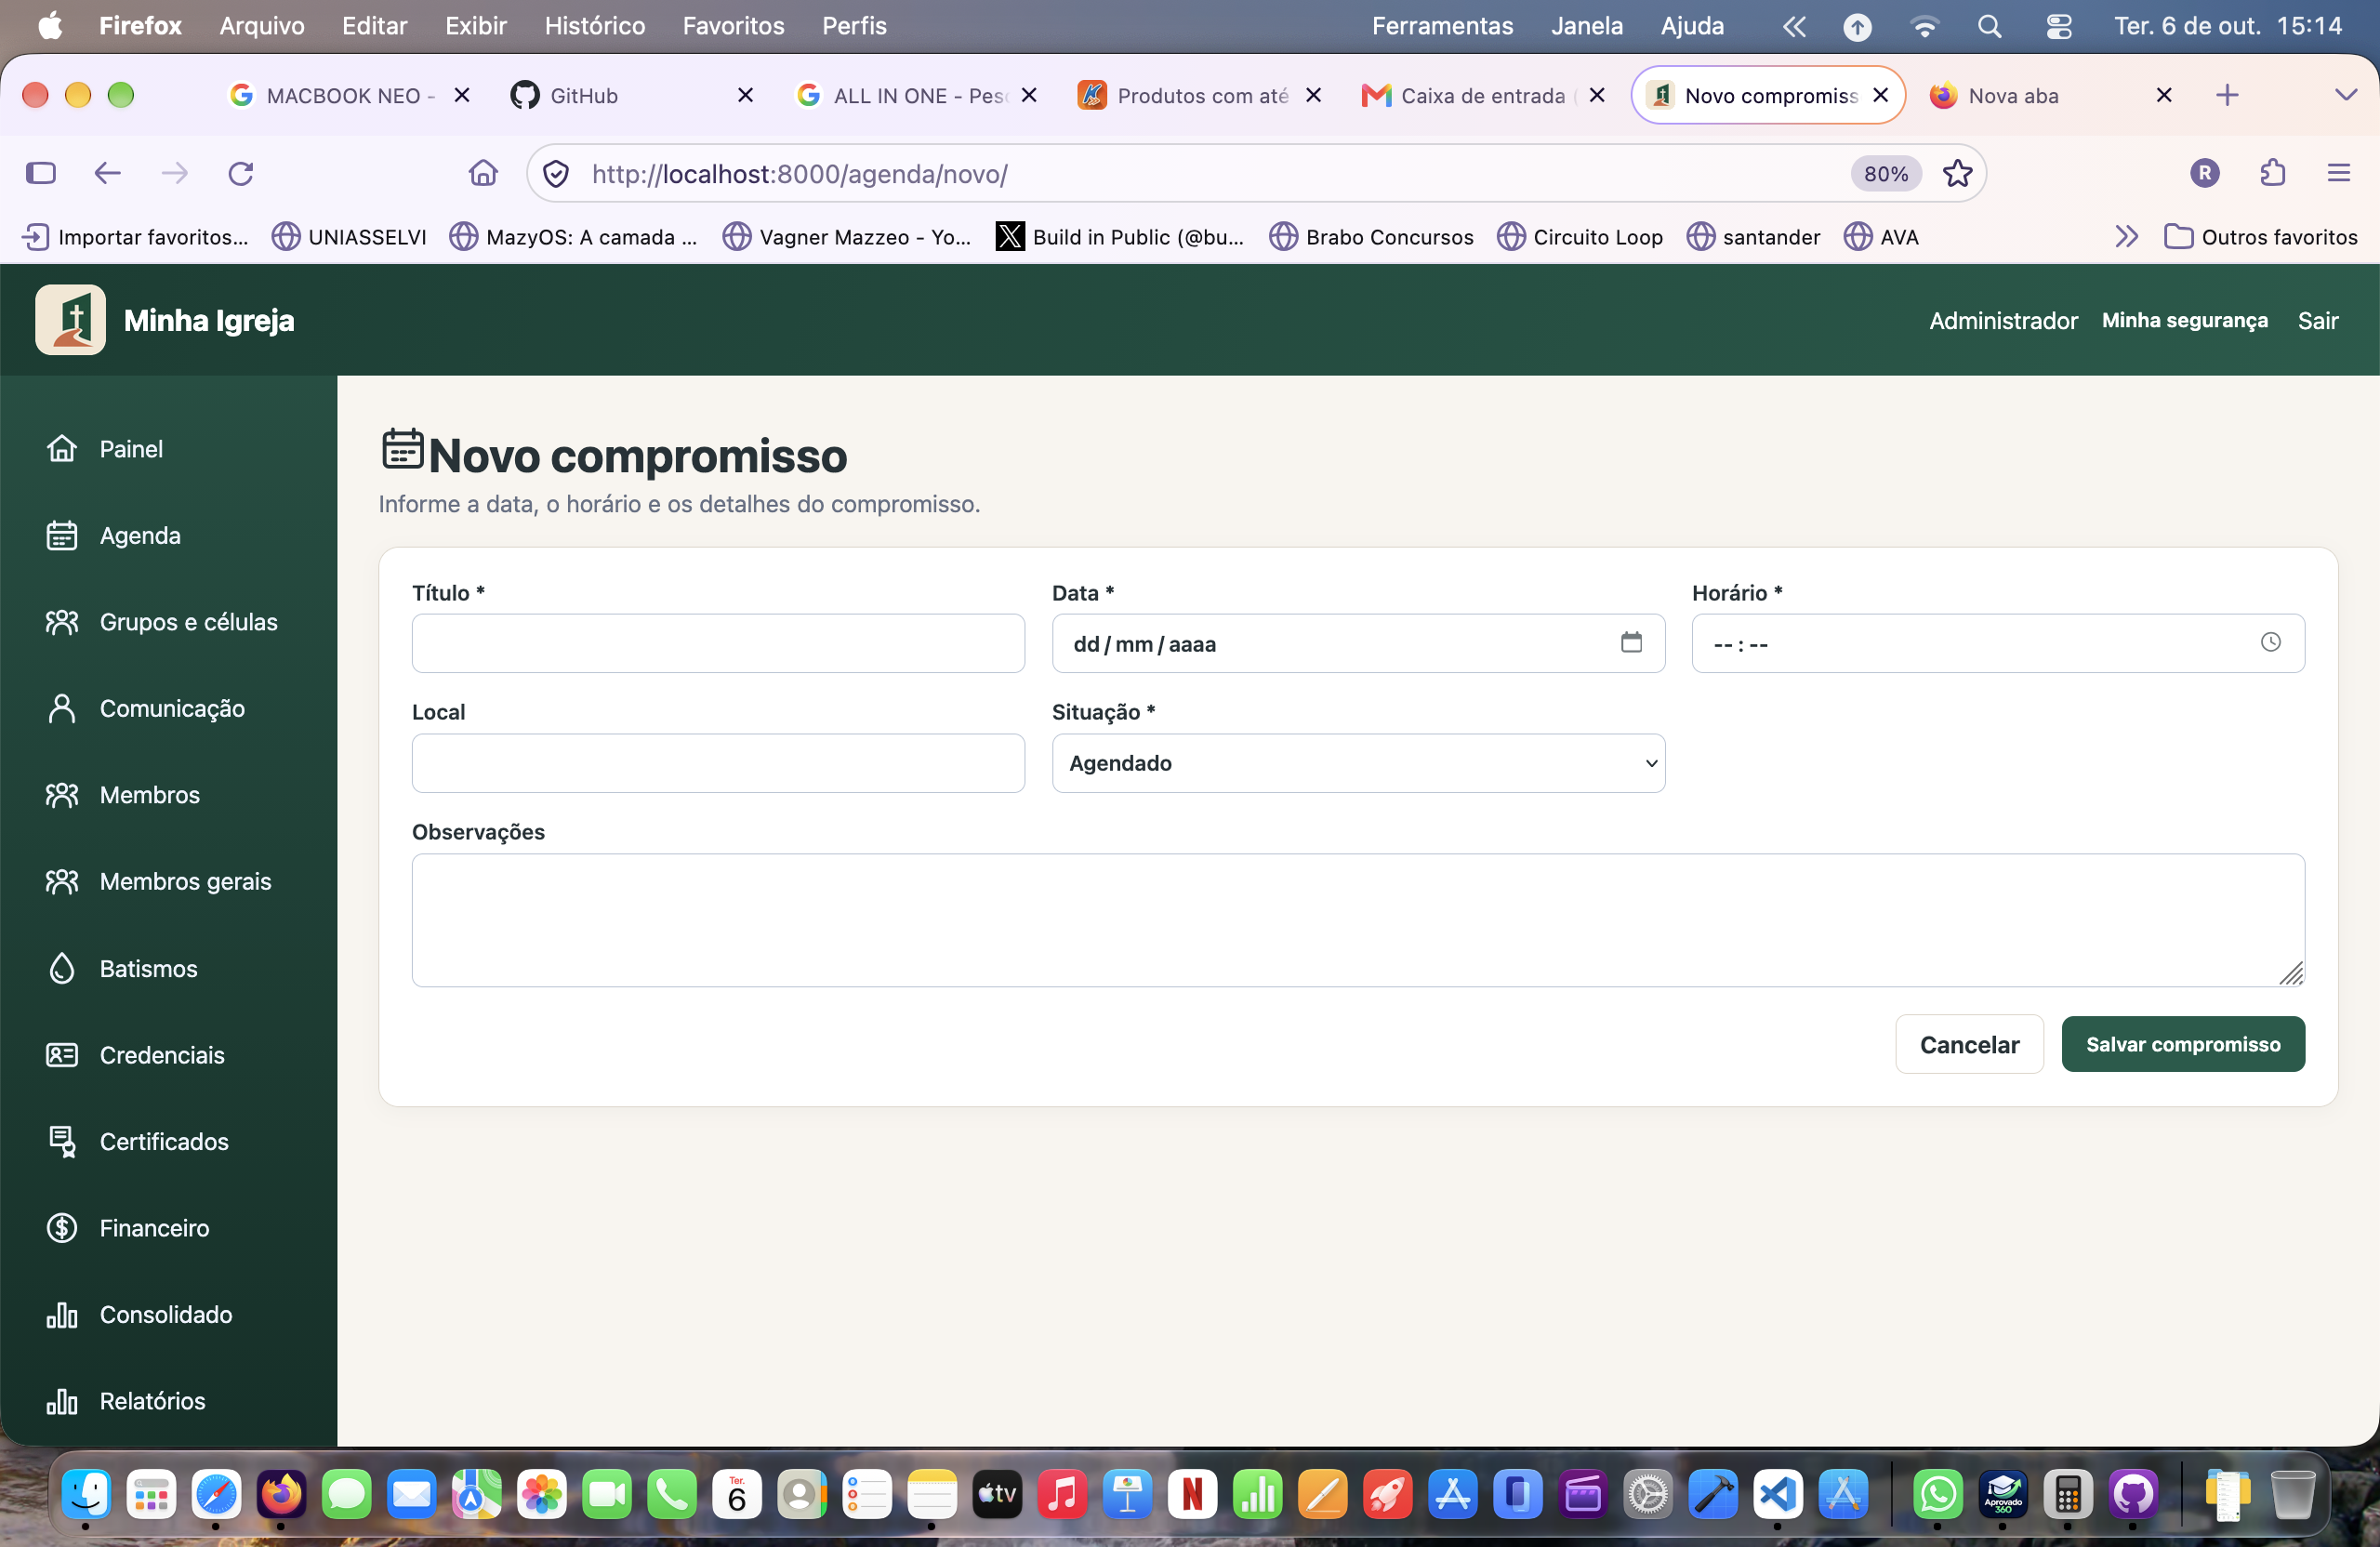The width and height of the screenshot is (2380, 1547).
Task: Click the clock icon in Horário field
Action: click(2271, 642)
